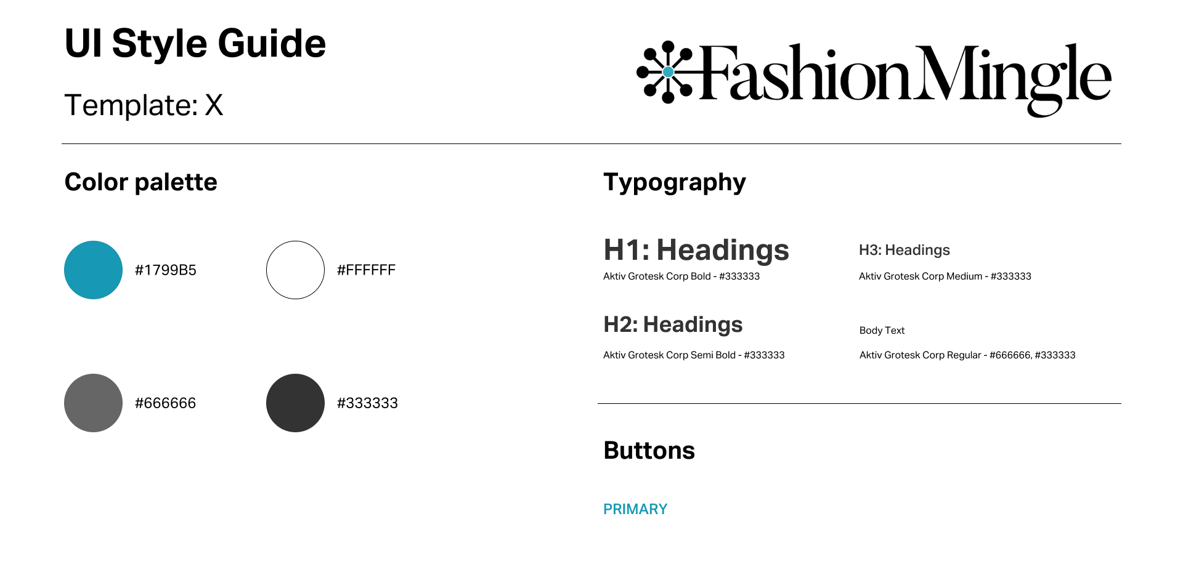The height and width of the screenshot is (572, 1183).
Task: Select the H1: Headings sample text
Action: coord(696,250)
